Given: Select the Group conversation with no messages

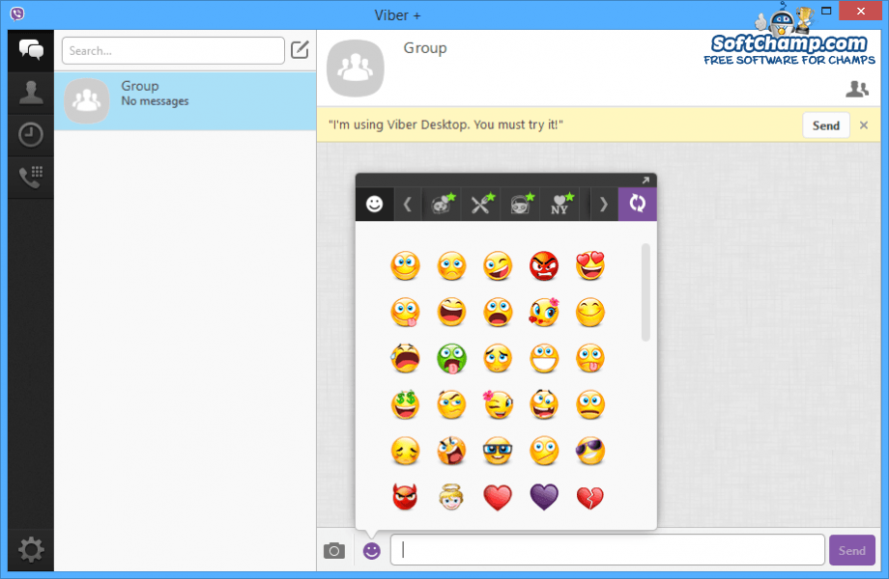Looking at the screenshot, I should tap(185, 101).
